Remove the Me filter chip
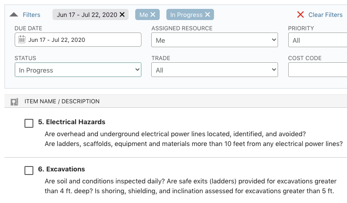Image resolution: width=347 pixels, height=203 pixels. click(x=153, y=15)
